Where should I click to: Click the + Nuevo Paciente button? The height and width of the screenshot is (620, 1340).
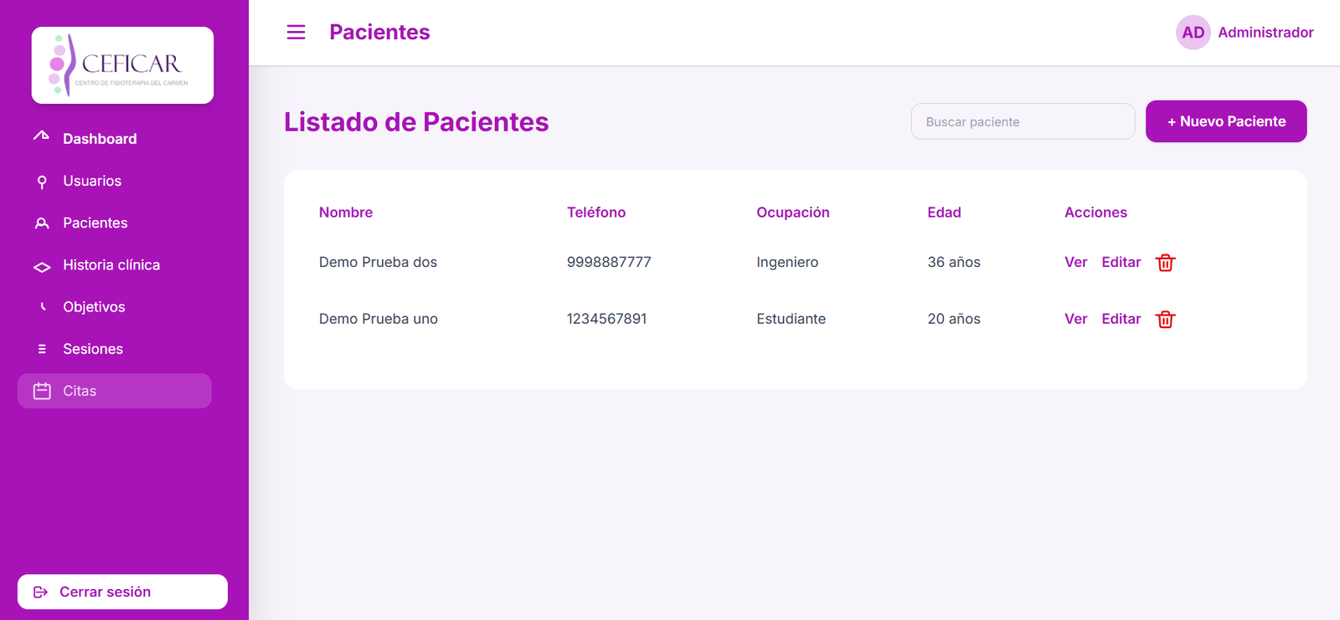coord(1226,121)
